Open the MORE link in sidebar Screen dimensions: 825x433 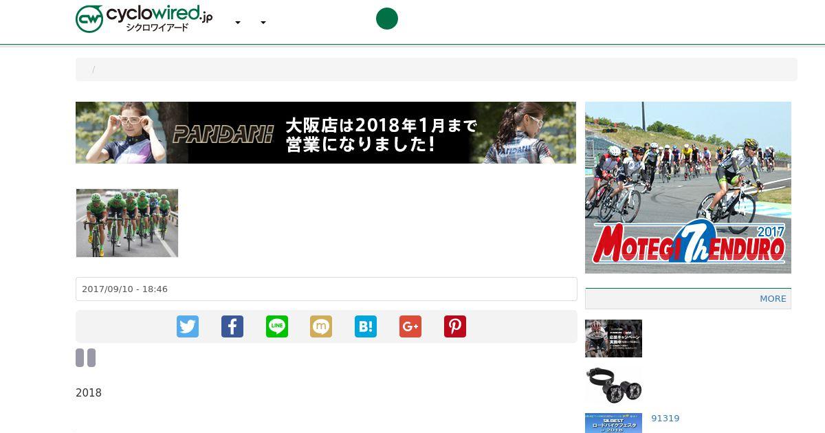[773, 298]
